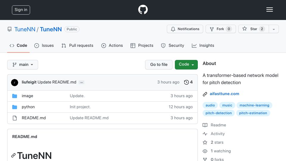Screen dimensions: 286x161
Task: Expand the Star lists dropdown arrow
Action: pyautogui.click(x=274, y=29)
